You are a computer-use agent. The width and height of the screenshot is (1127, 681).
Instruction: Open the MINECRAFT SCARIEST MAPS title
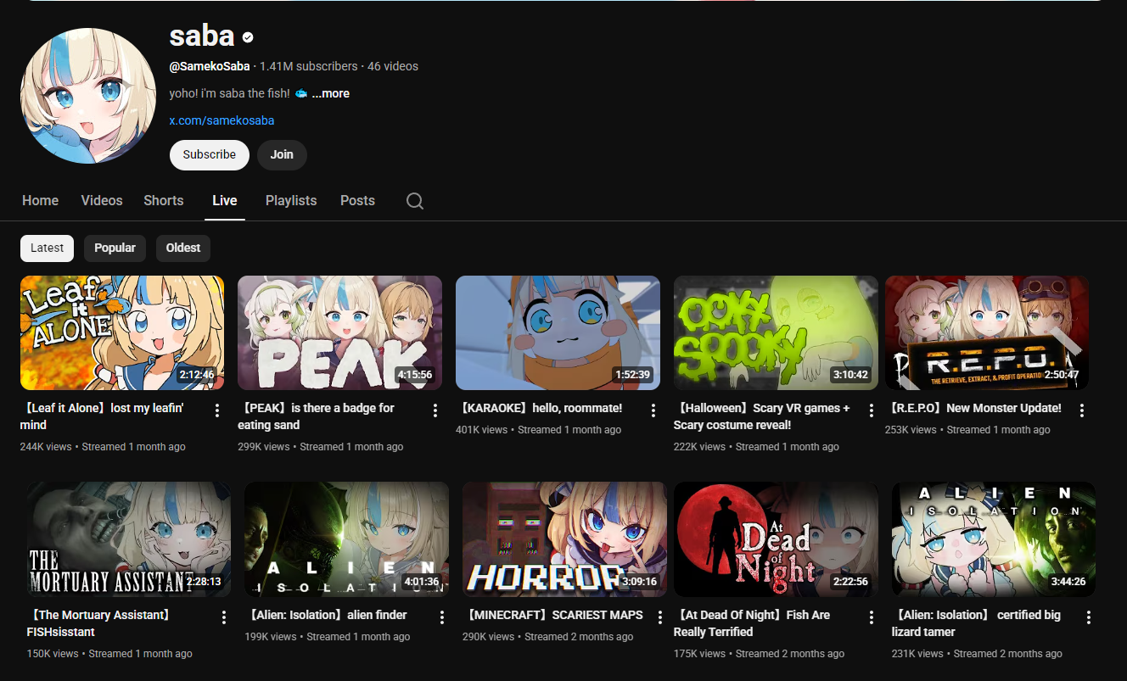(x=553, y=615)
